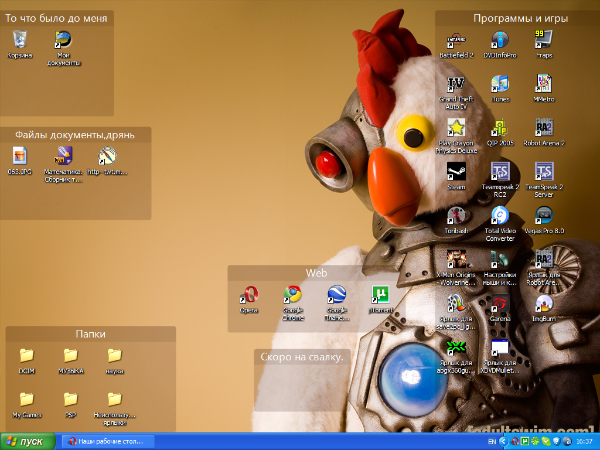Click the security shield tray icon
This screenshot has width=600, height=450.
pos(557,442)
